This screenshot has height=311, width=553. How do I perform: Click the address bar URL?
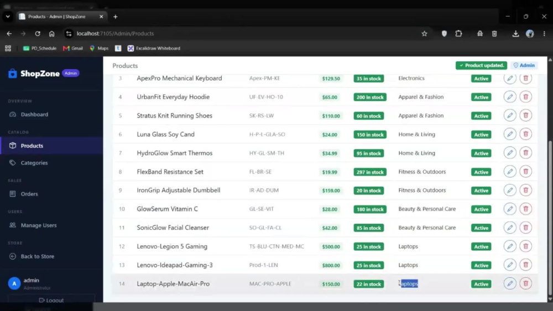(116, 34)
